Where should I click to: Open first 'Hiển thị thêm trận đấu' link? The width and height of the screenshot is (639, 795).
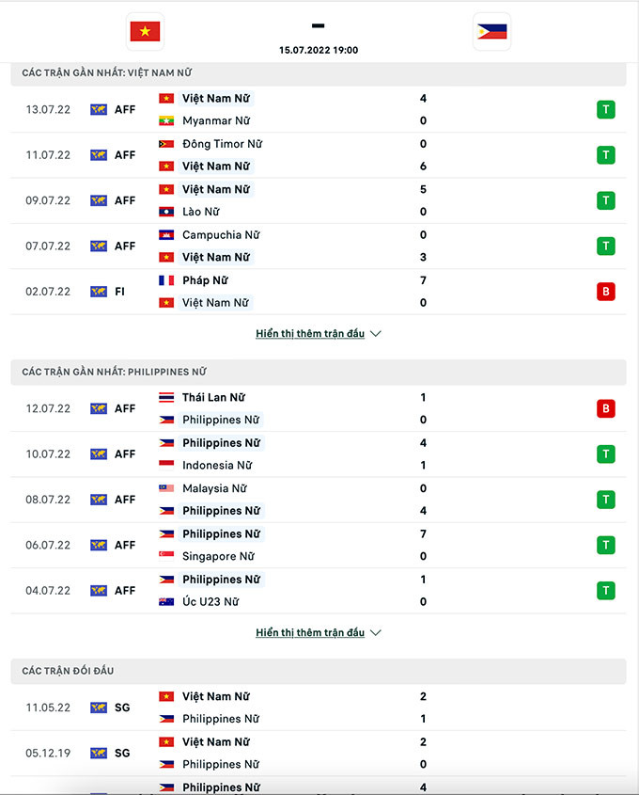click(309, 334)
